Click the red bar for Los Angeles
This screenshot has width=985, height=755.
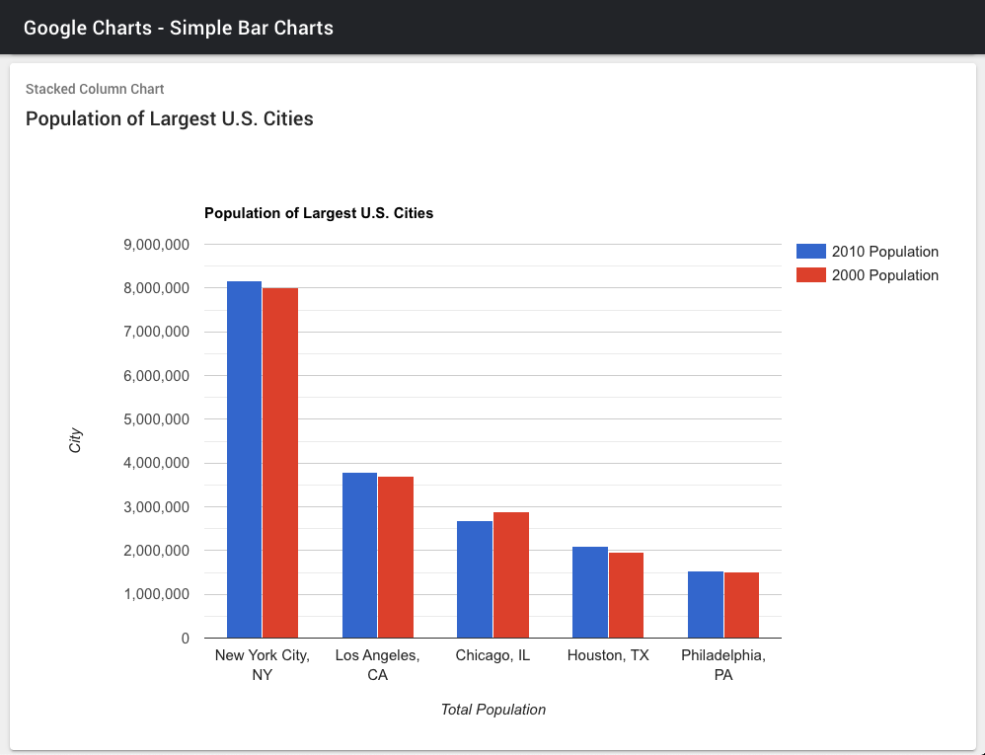click(x=396, y=558)
